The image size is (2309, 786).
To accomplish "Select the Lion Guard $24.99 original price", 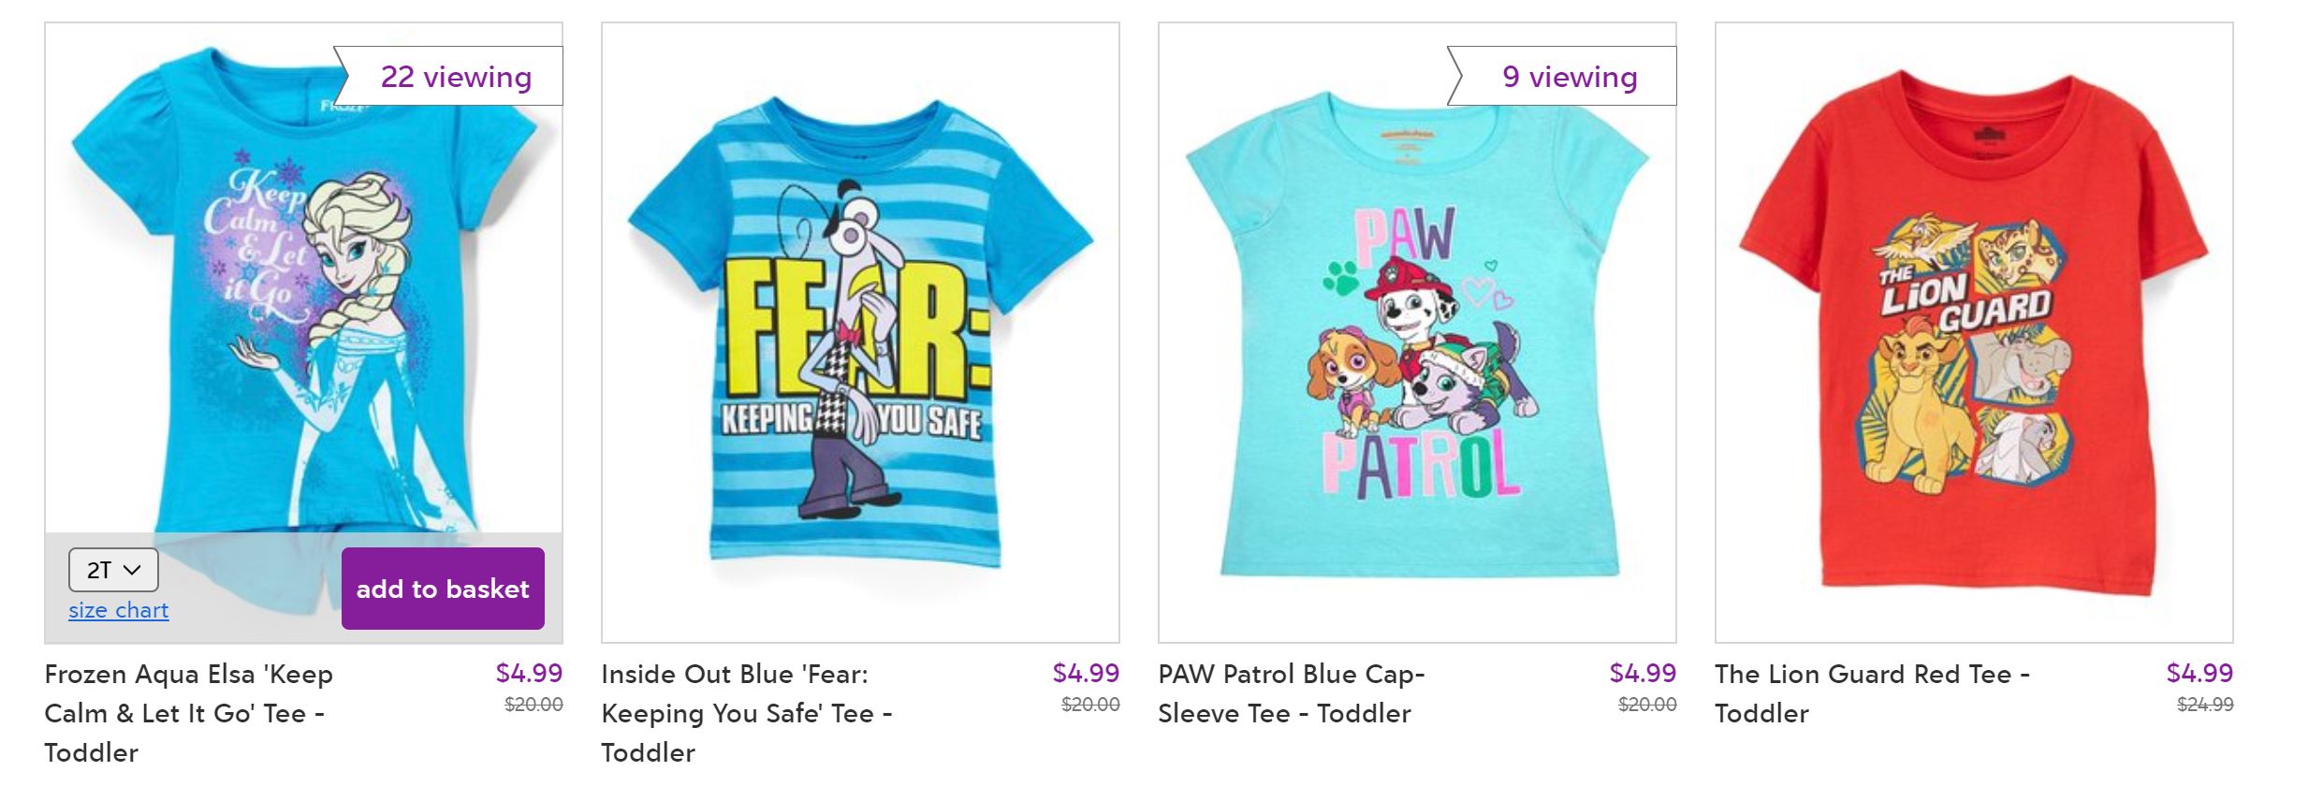I will pos(2205,705).
